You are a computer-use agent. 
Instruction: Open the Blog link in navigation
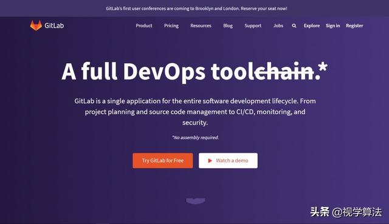(228, 25)
